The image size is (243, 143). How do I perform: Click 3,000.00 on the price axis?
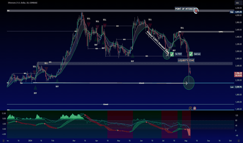point(238,51)
